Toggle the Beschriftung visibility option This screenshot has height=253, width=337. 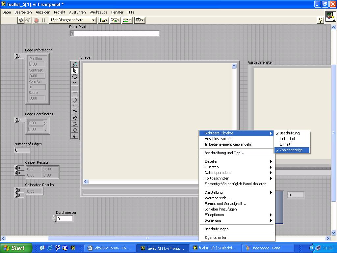coord(290,133)
